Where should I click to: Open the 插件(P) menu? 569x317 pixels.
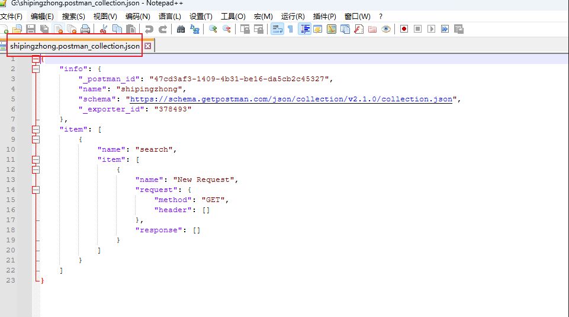[324, 16]
